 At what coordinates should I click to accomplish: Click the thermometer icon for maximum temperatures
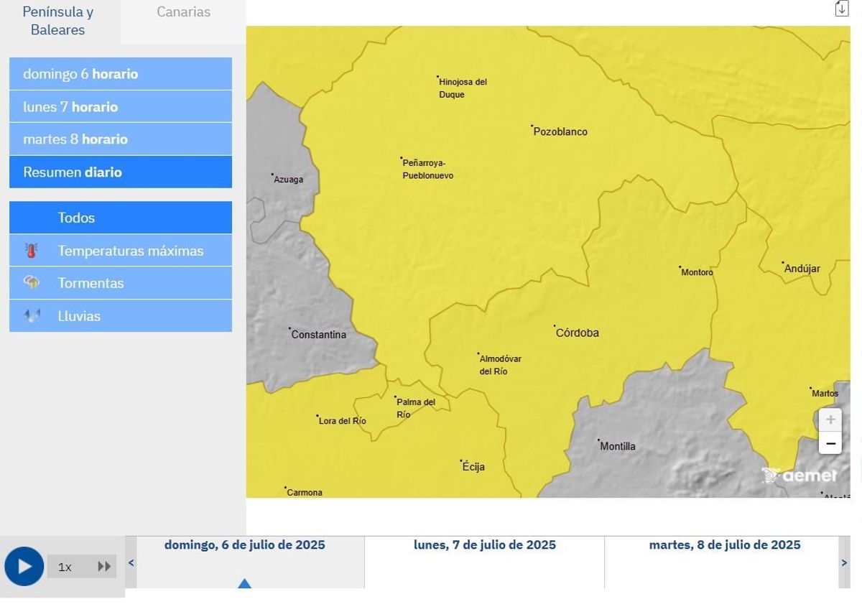tap(32, 251)
